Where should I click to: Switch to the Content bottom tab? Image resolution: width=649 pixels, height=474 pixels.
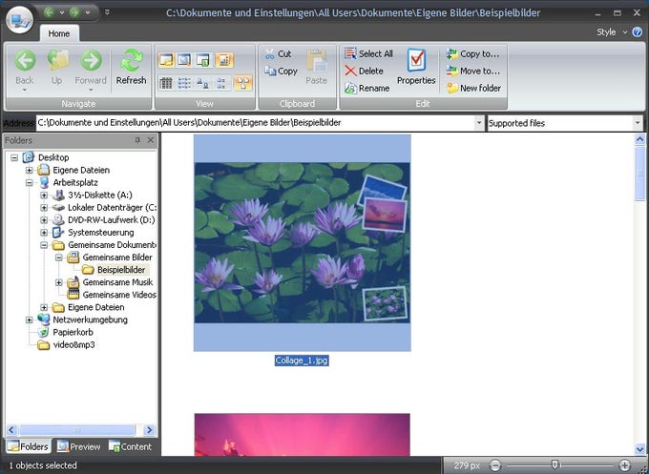click(130, 446)
